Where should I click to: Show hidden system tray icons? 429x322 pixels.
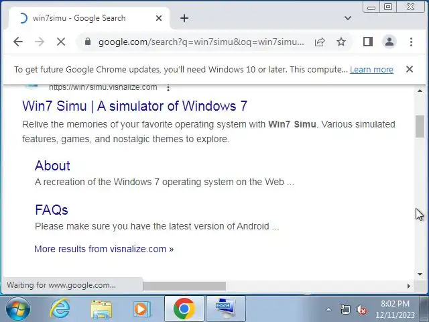click(x=329, y=310)
